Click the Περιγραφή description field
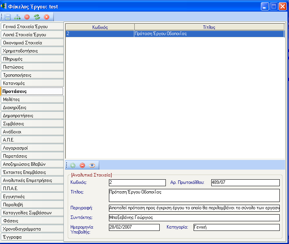Viewport: 289px width, 244px height. [x=194, y=208]
